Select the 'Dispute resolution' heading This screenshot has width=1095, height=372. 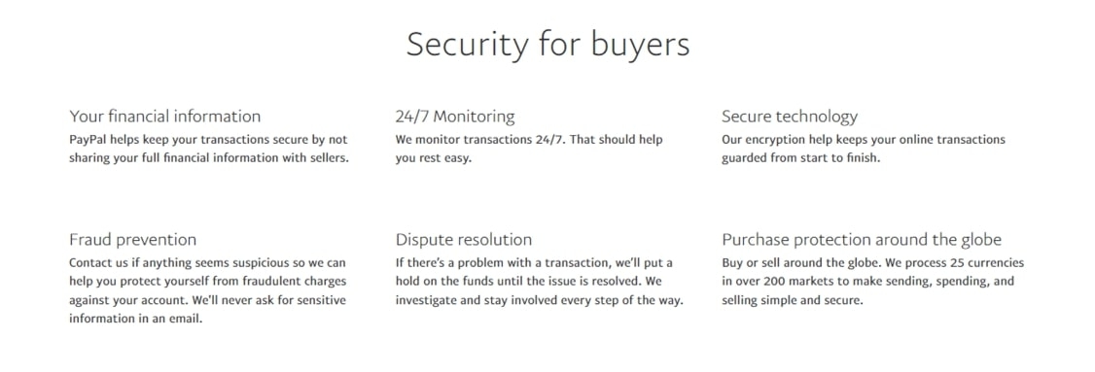pos(464,239)
